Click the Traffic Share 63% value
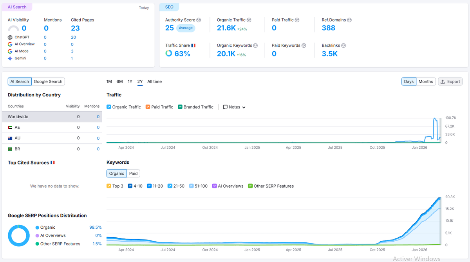 (x=182, y=54)
